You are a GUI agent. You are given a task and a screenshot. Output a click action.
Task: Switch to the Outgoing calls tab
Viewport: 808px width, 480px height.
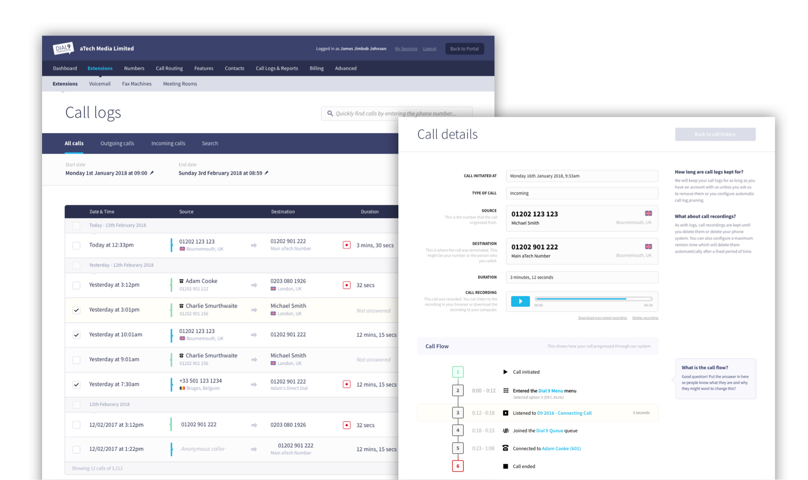(117, 143)
